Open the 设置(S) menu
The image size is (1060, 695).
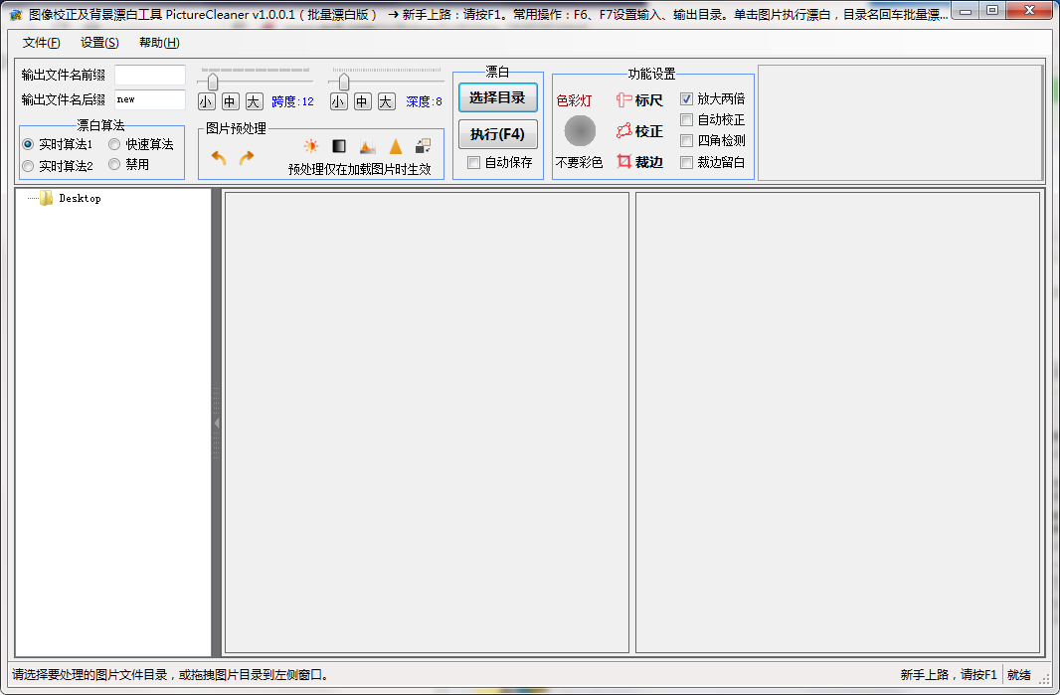[x=99, y=43]
